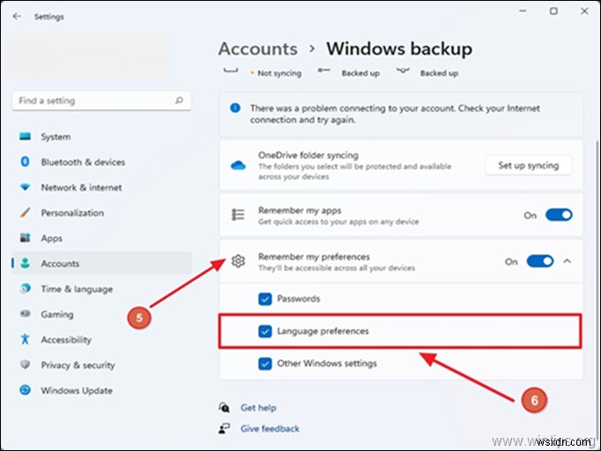Click the Bluetooth icon in sidebar
The image size is (601, 451).
point(26,162)
